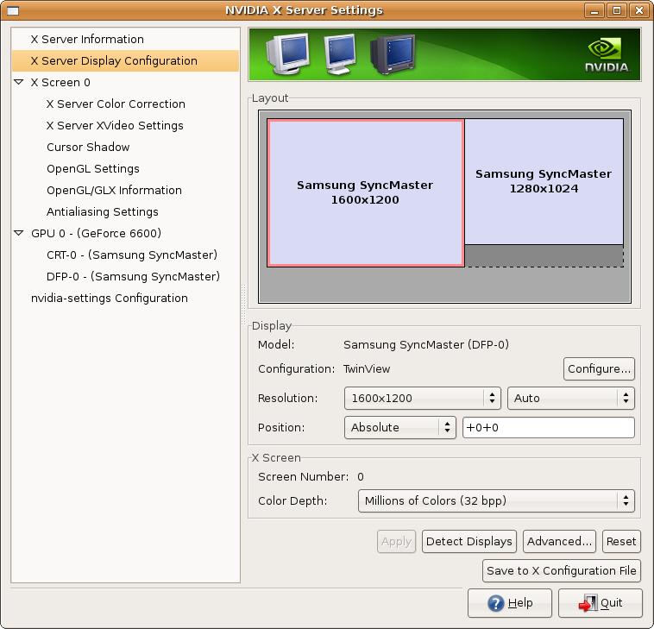Click the NVIDIA logo in banner

(x=607, y=54)
